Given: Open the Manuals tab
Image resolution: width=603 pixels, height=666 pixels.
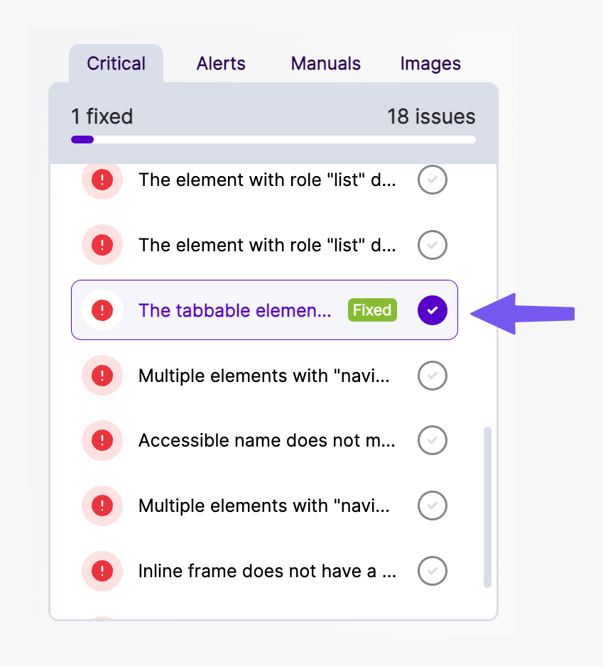Looking at the screenshot, I should 326,64.
